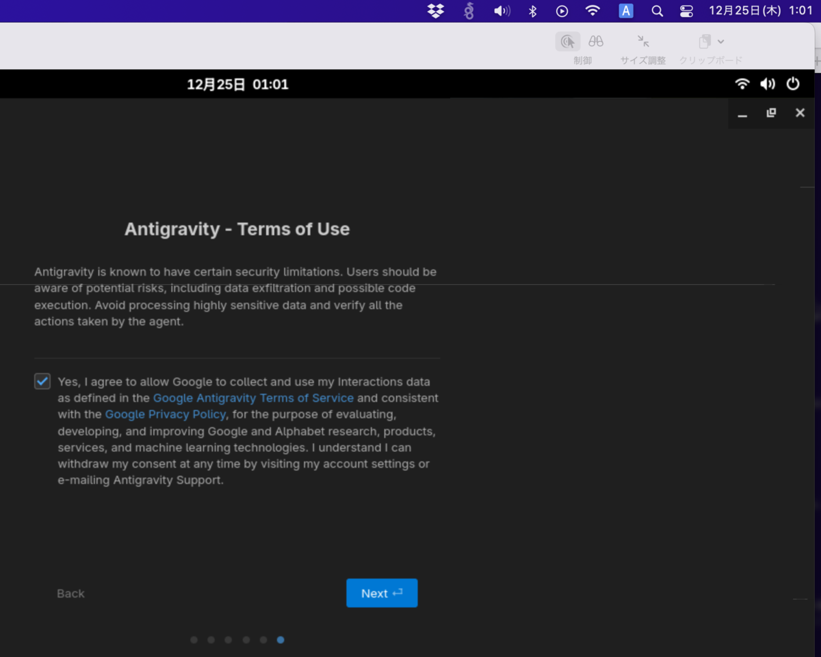This screenshot has width=821, height=657.
Task: Select the control mode cursor icon
Action: point(568,42)
